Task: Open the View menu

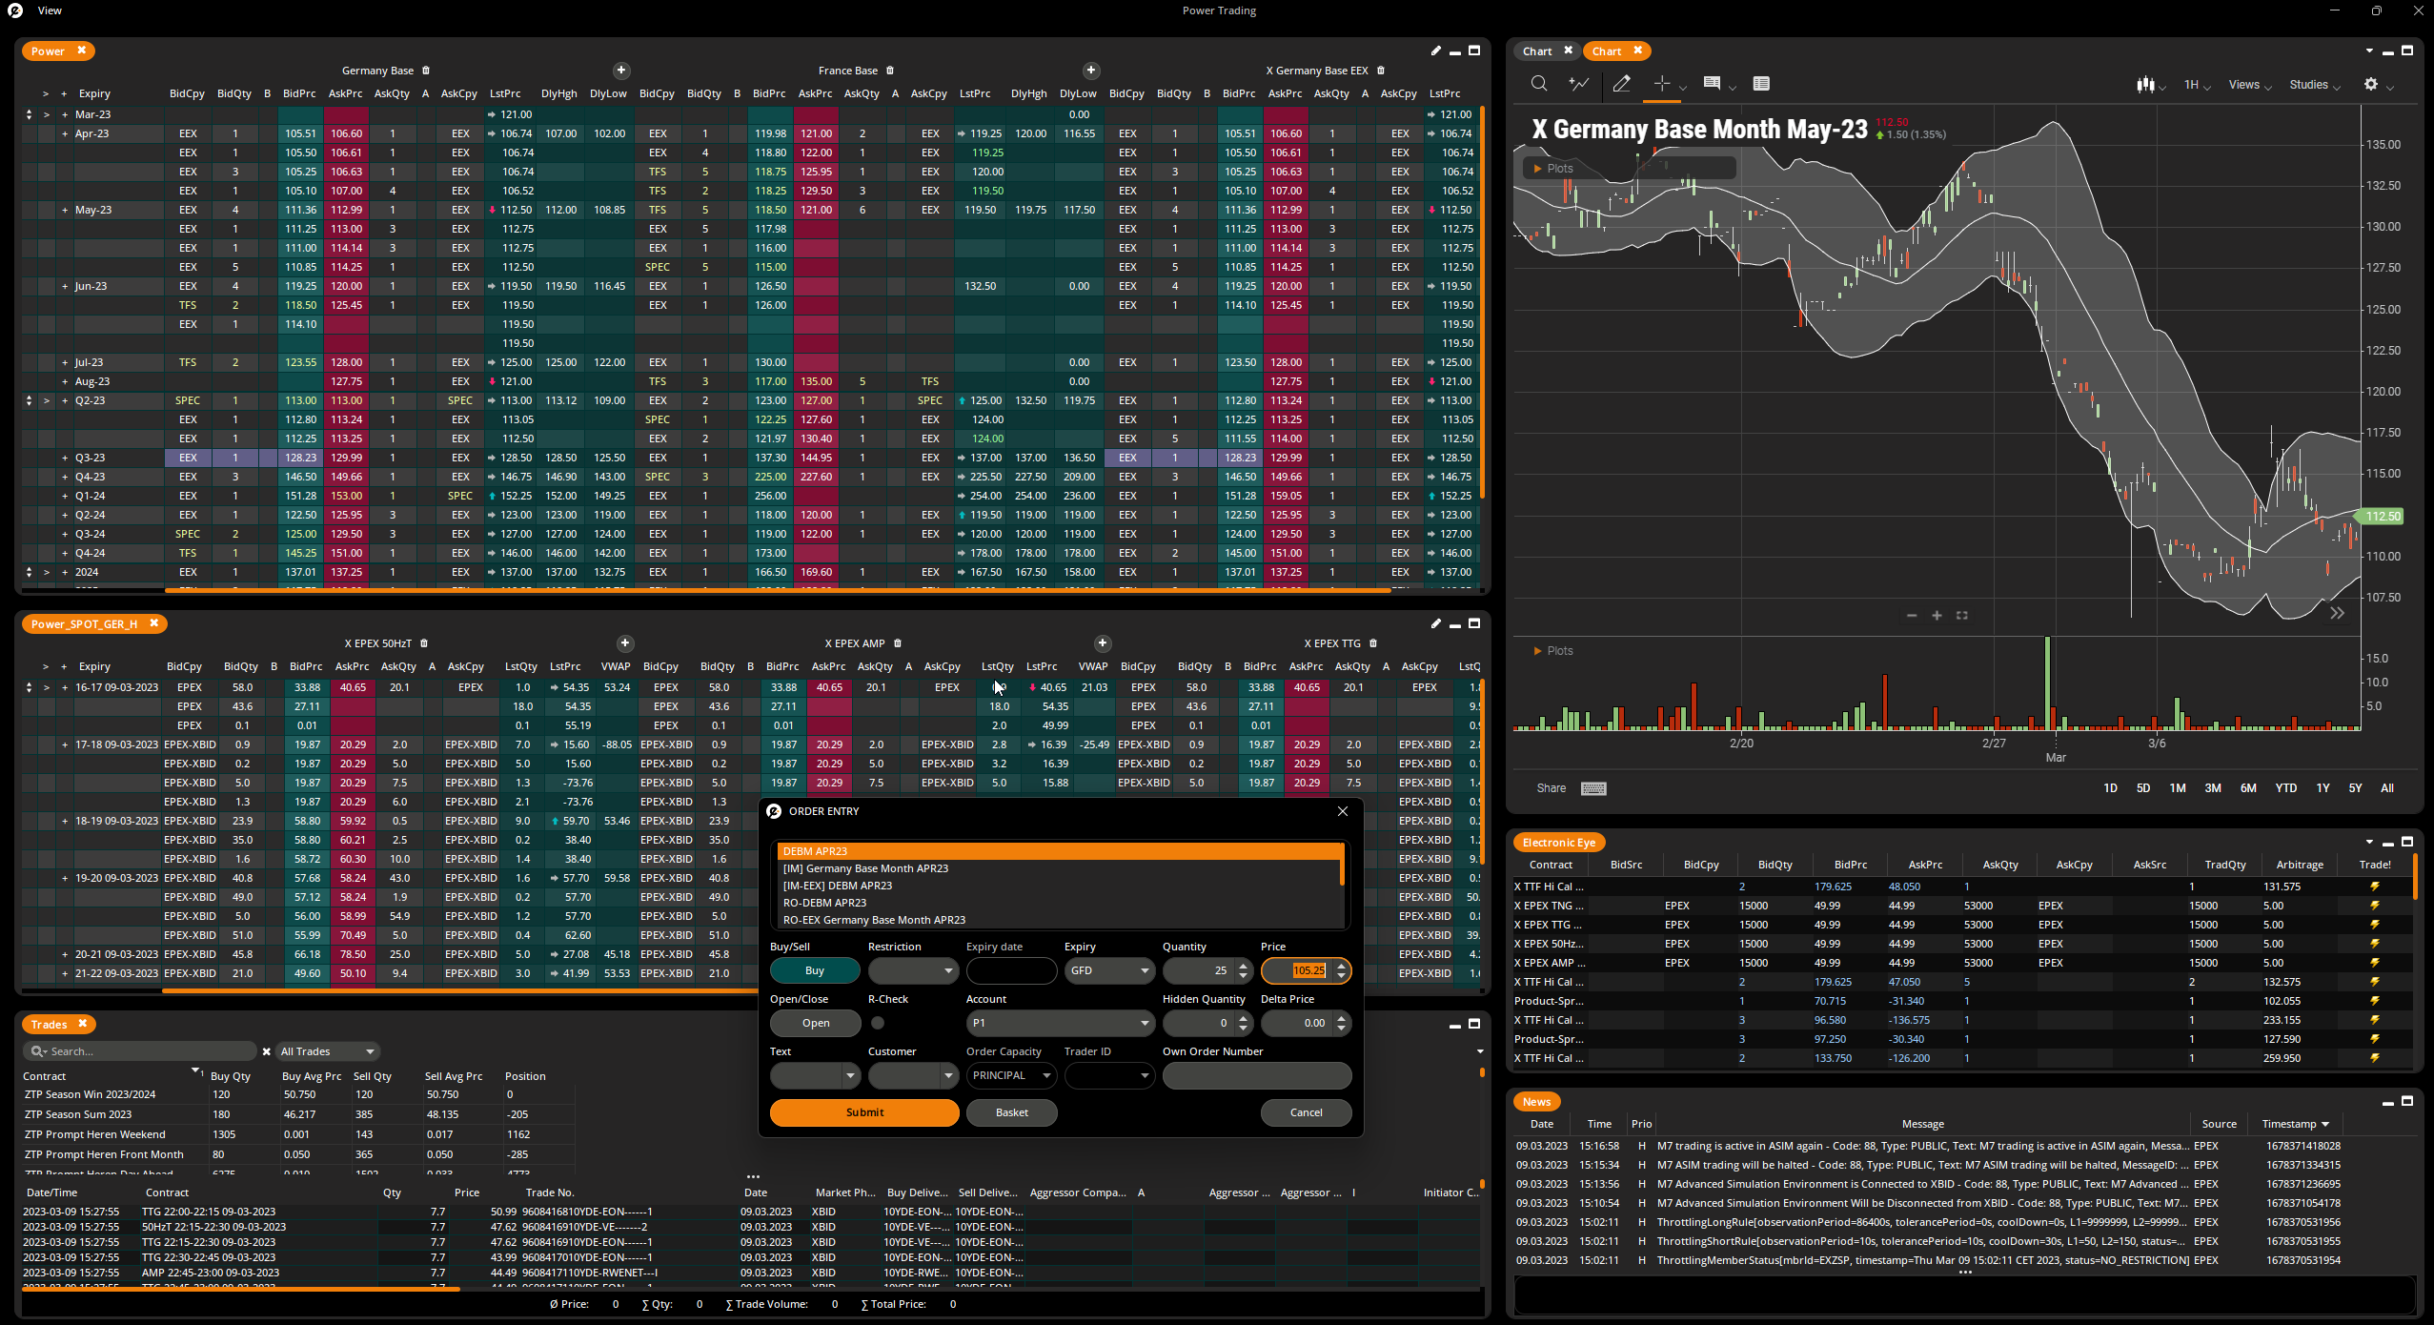Action: point(48,10)
